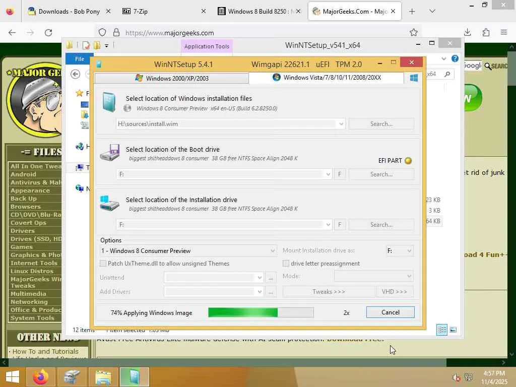Cancel the image applying process
The width and height of the screenshot is (516, 387).
click(391, 312)
